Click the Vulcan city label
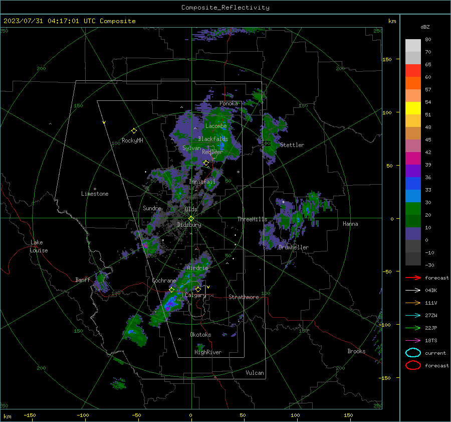 point(255,373)
